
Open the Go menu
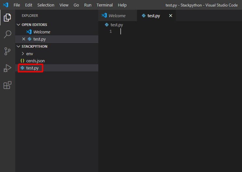coord(76,5)
